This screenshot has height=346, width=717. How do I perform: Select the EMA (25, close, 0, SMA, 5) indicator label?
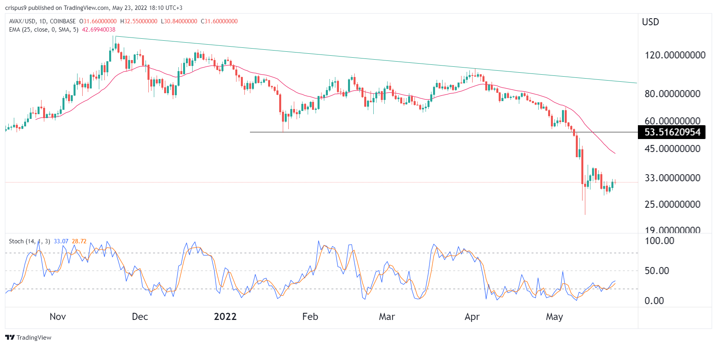(44, 30)
